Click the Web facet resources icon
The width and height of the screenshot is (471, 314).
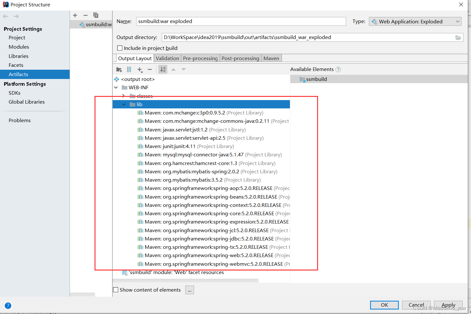(x=125, y=272)
